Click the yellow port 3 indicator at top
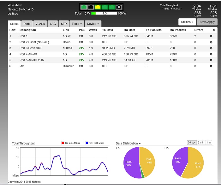221x185 pixels. [x=98, y=7]
